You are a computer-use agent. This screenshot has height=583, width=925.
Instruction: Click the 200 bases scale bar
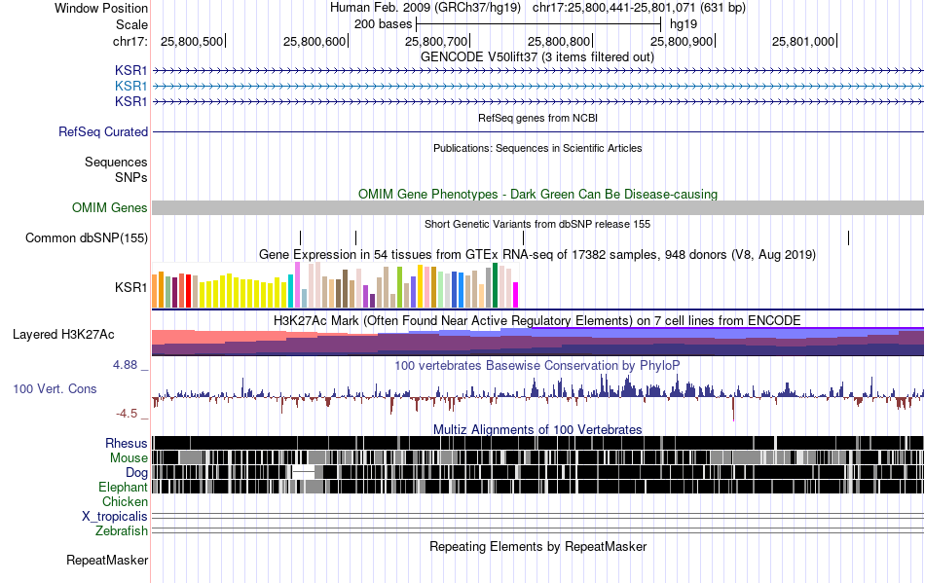click(x=538, y=24)
